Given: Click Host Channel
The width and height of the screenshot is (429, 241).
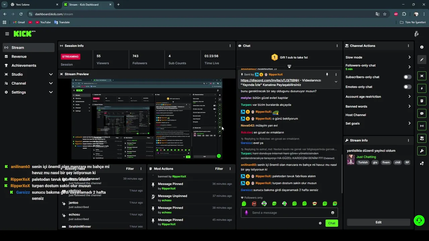Looking at the screenshot, I should (356, 115).
